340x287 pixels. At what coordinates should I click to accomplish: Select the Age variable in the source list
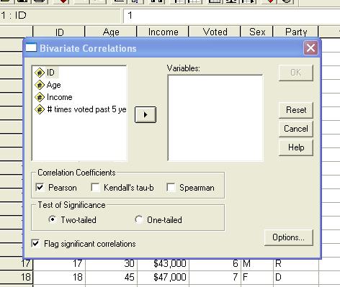pyautogui.click(x=48, y=85)
